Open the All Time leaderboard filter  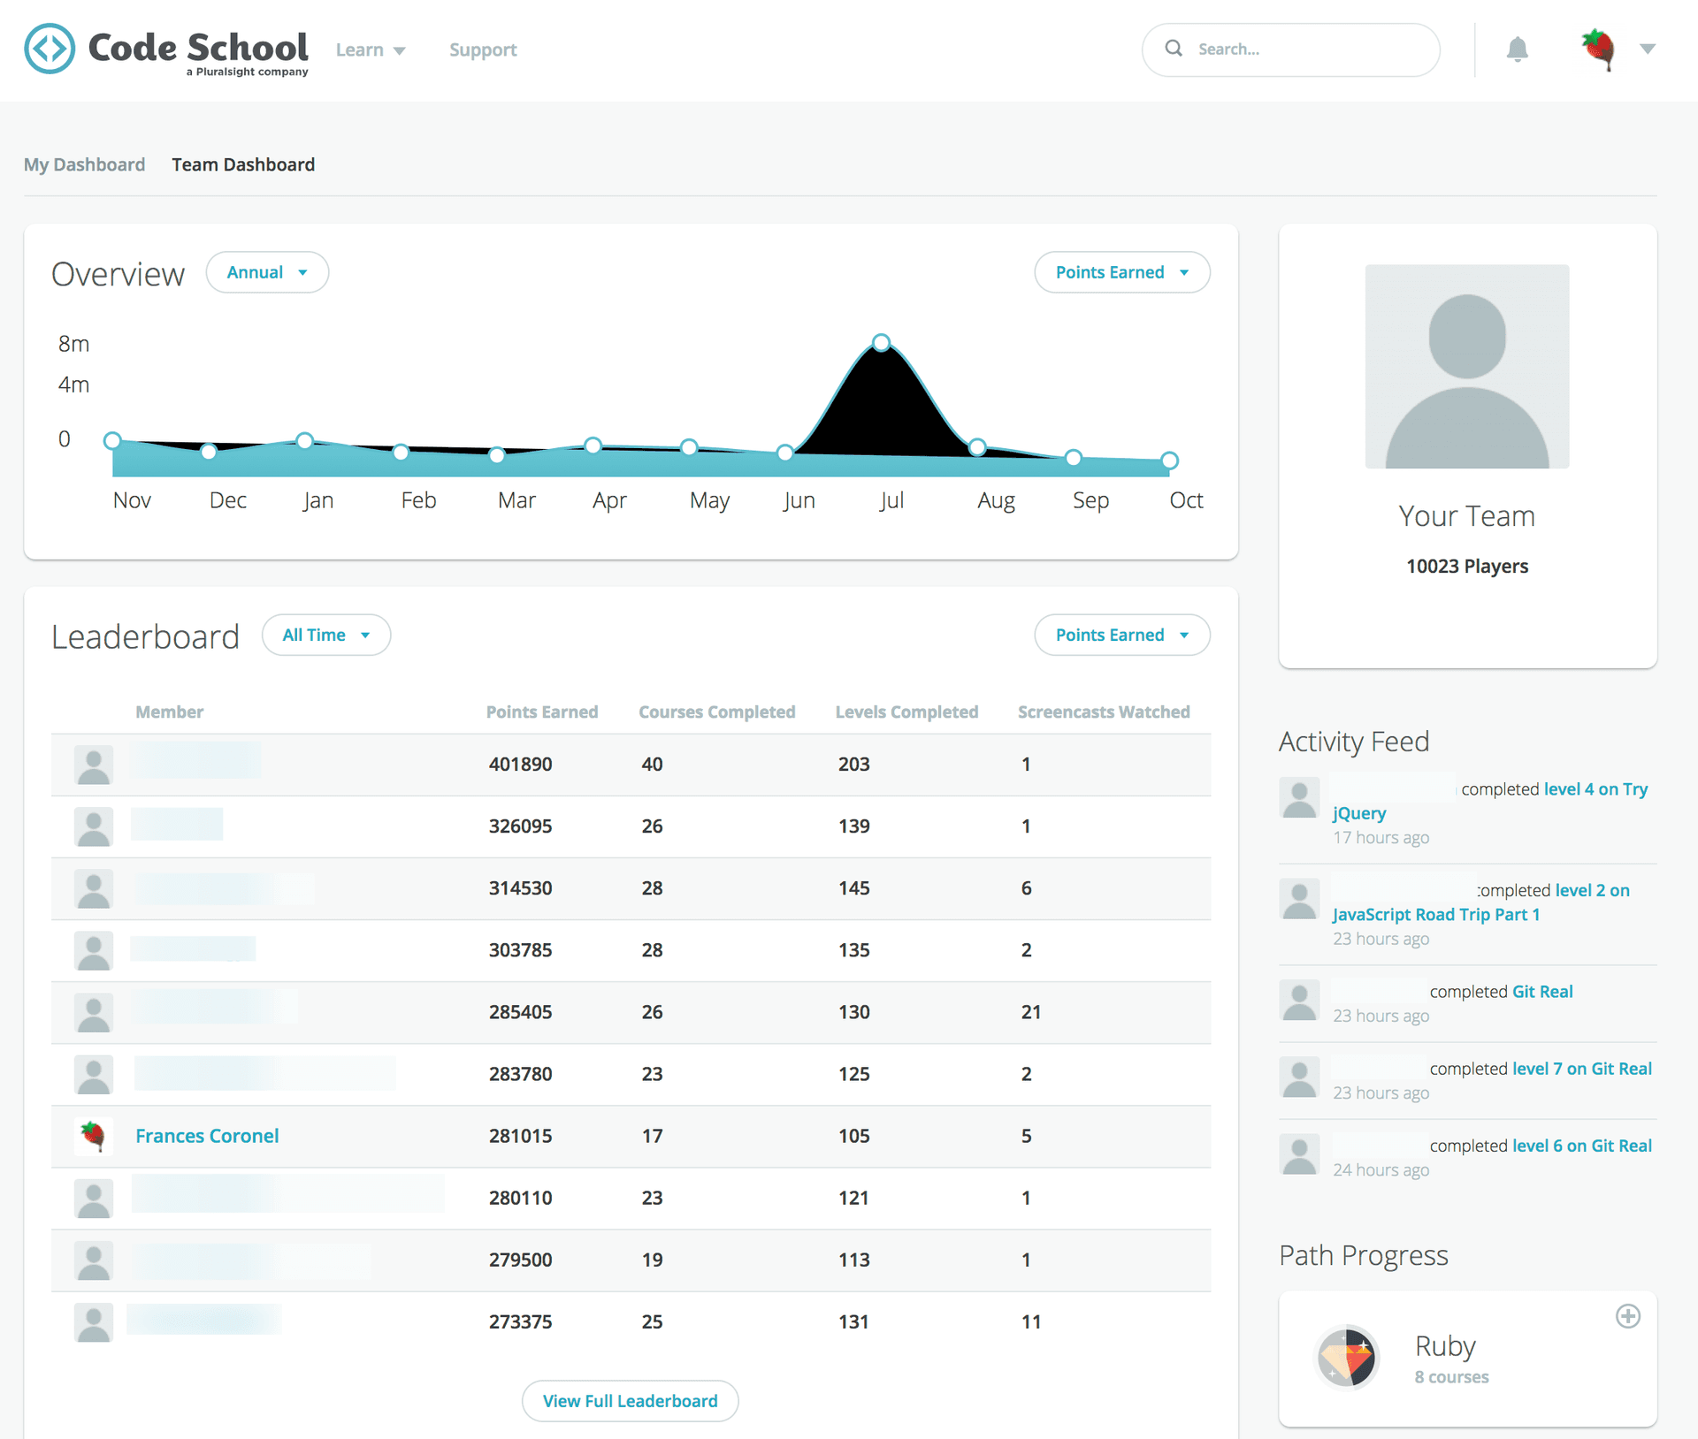325,635
